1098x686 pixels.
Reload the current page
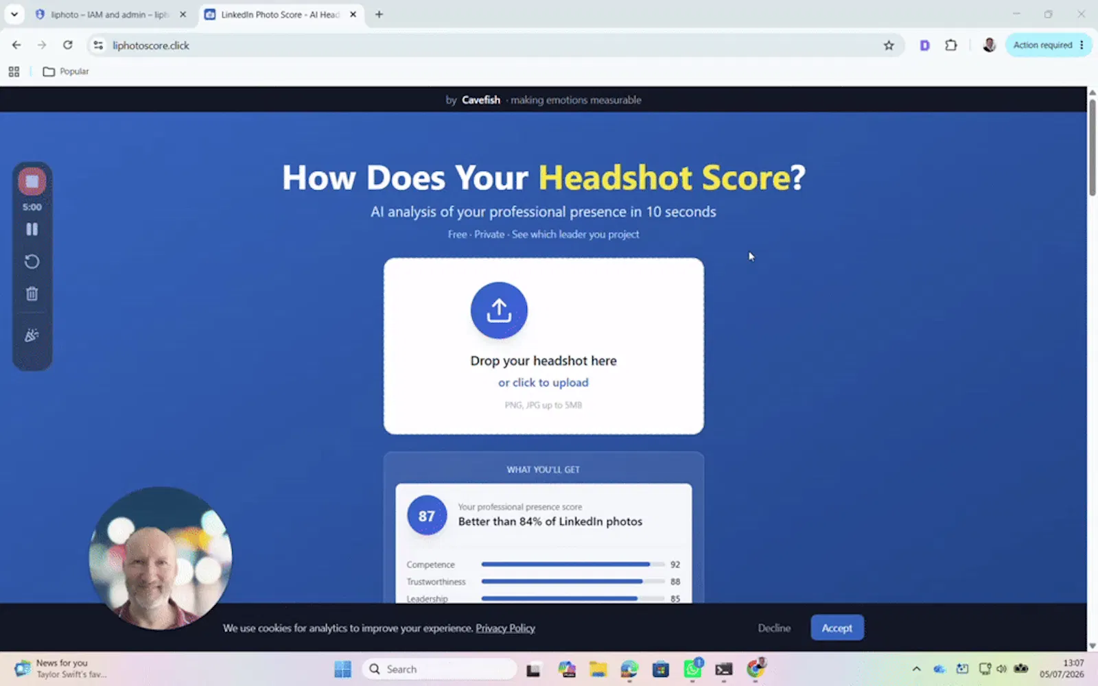(x=67, y=45)
